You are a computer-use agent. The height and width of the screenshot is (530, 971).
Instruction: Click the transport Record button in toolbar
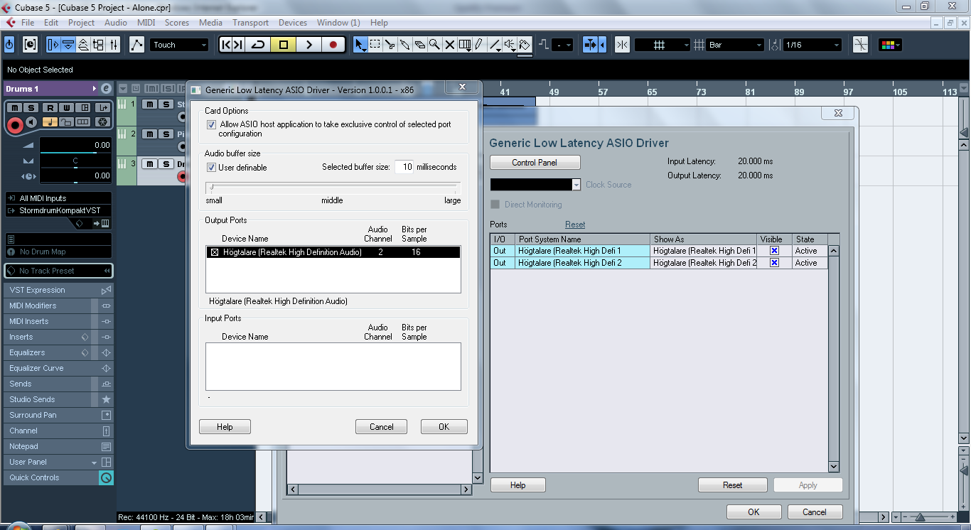pyautogui.click(x=333, y=45)
